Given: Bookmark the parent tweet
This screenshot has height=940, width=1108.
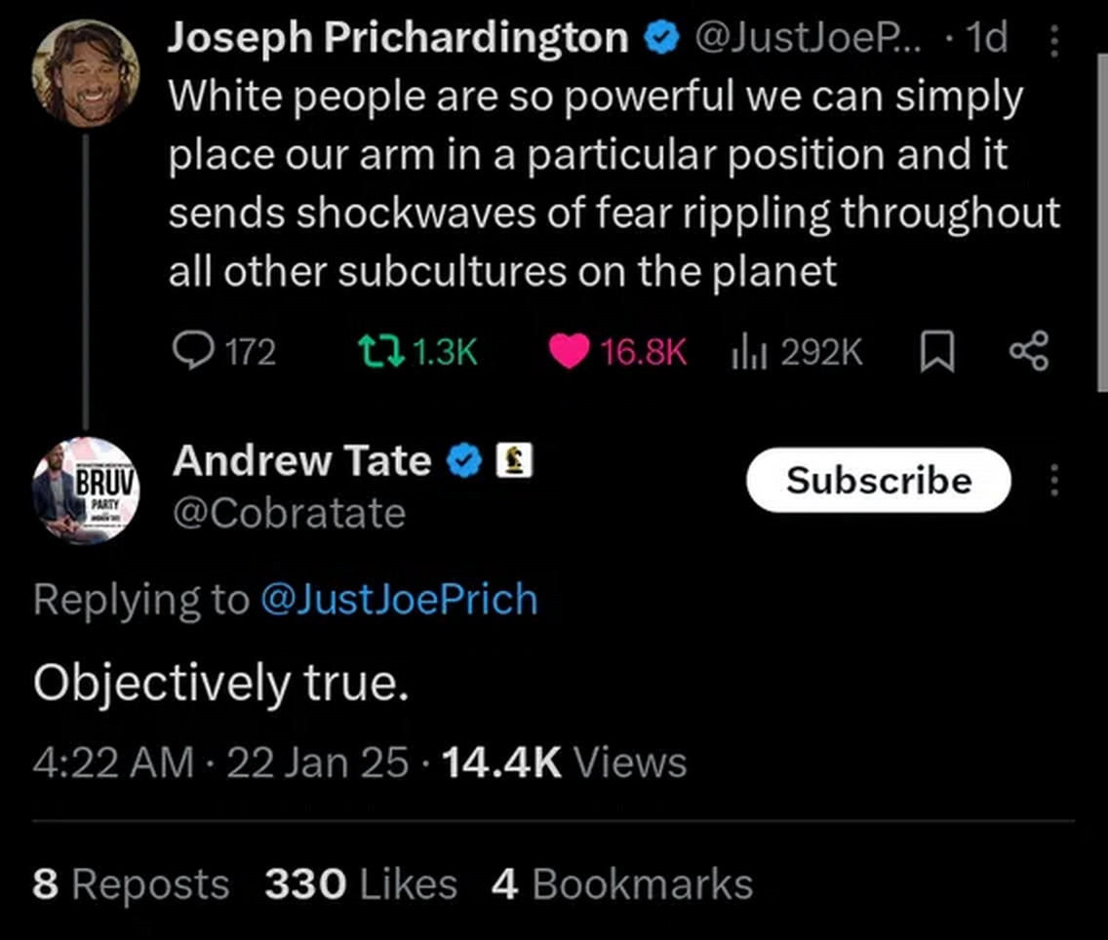Looking at the screenshot, I should (937, 351).
